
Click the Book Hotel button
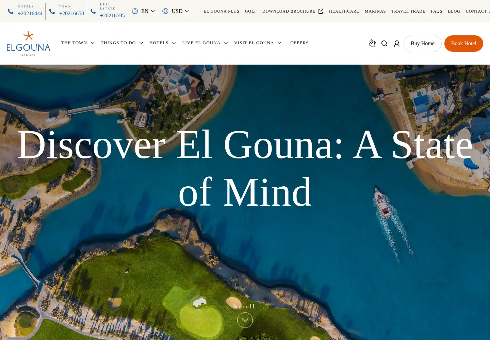464,44
